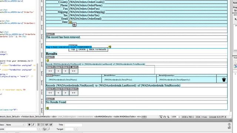
Task: Open the Properties panel options menu icon
Action: point(230,120)
